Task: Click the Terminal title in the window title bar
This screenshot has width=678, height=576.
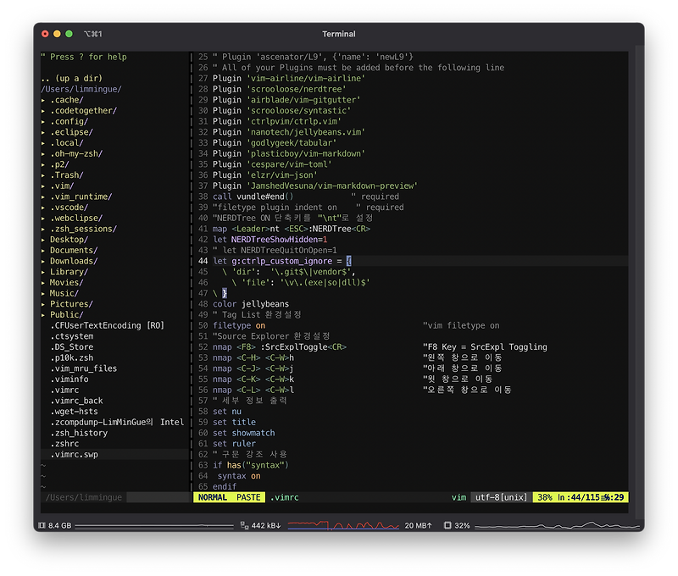Action: click(338, 34)
